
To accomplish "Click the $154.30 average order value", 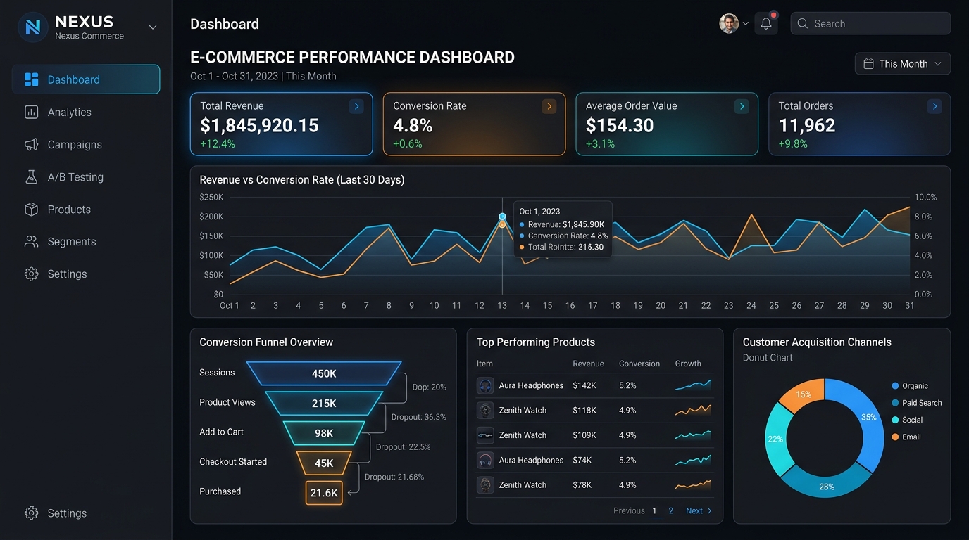I will 620,126.
